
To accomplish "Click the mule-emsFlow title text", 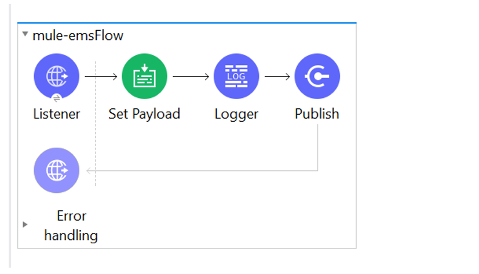I will pos(78,35).
